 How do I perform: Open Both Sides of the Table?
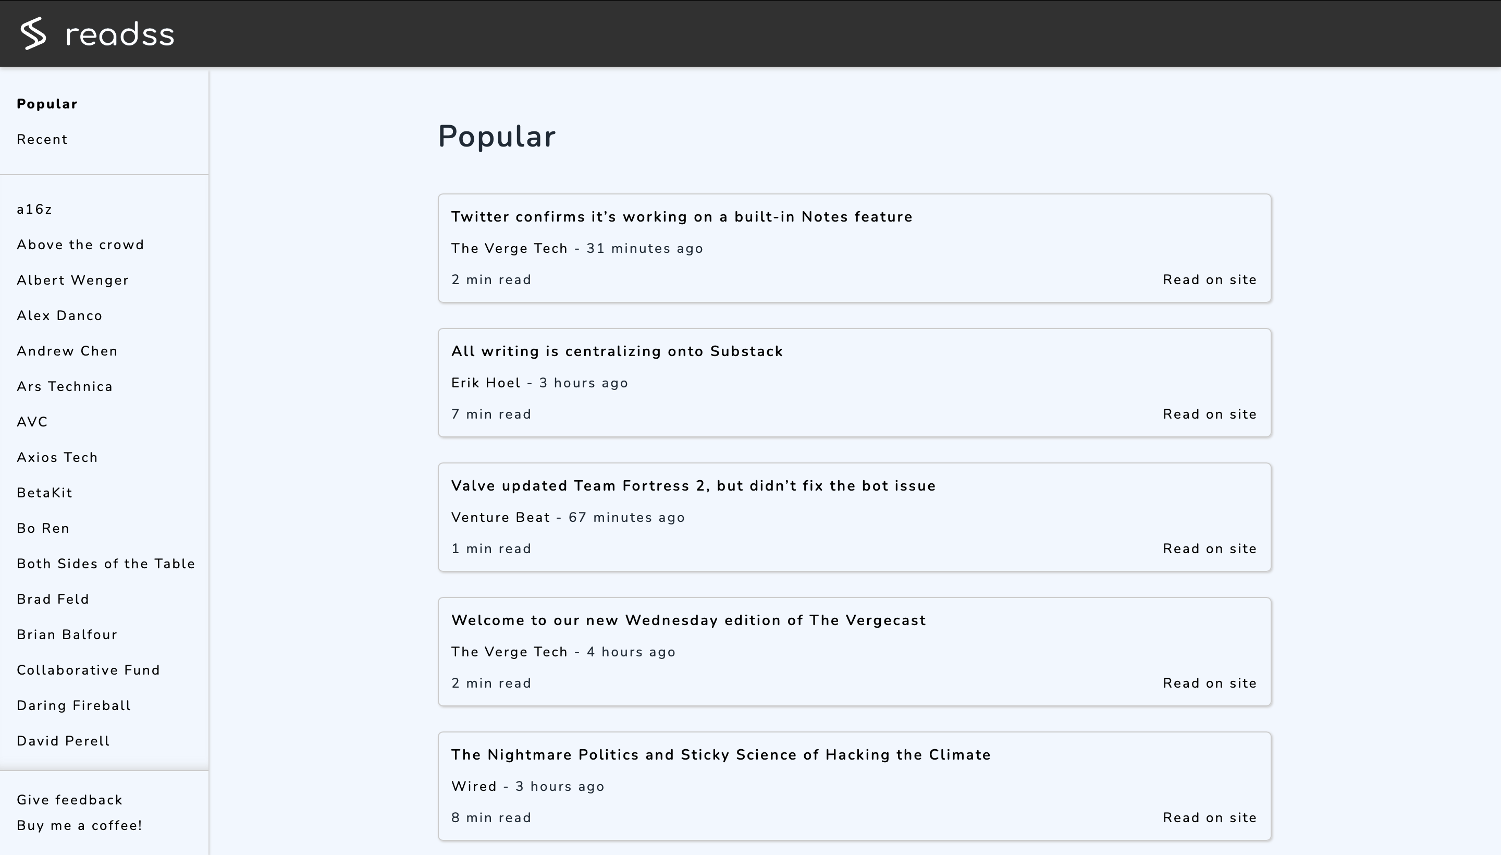pyautogui.click(x=106, y=564)
